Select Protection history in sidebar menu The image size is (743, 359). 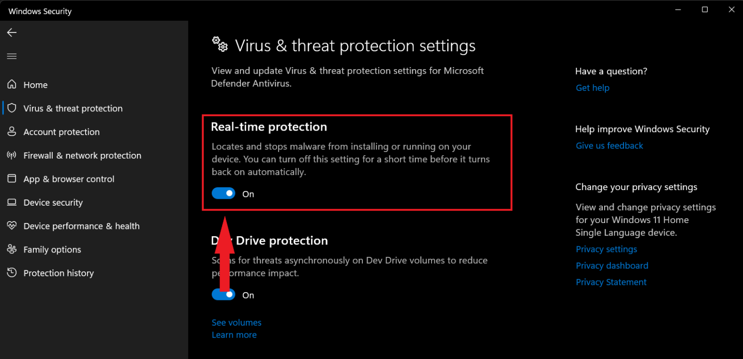[x=59, y=273]
